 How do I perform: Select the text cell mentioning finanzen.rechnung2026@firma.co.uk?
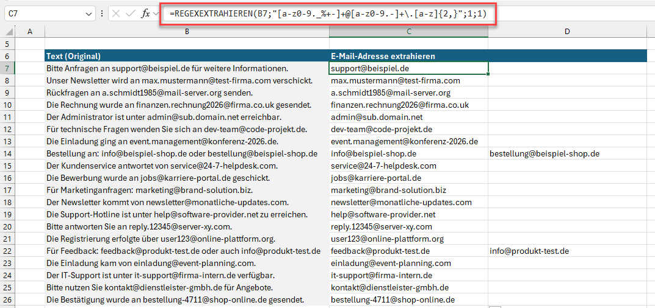186,105
